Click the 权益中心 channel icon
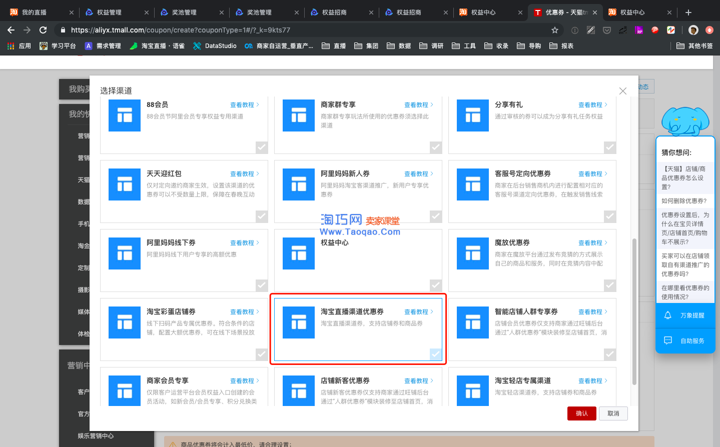This screenshot has height=447, width=720. (x=299, y=253)
